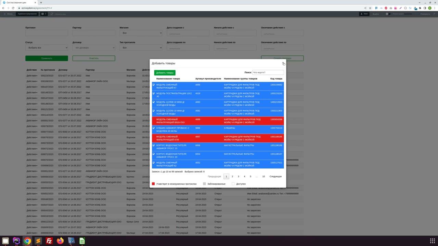Image resolution: width=438 pixels, height=246 pixels.
Task: Click browser reload icon
Action: 13,8
